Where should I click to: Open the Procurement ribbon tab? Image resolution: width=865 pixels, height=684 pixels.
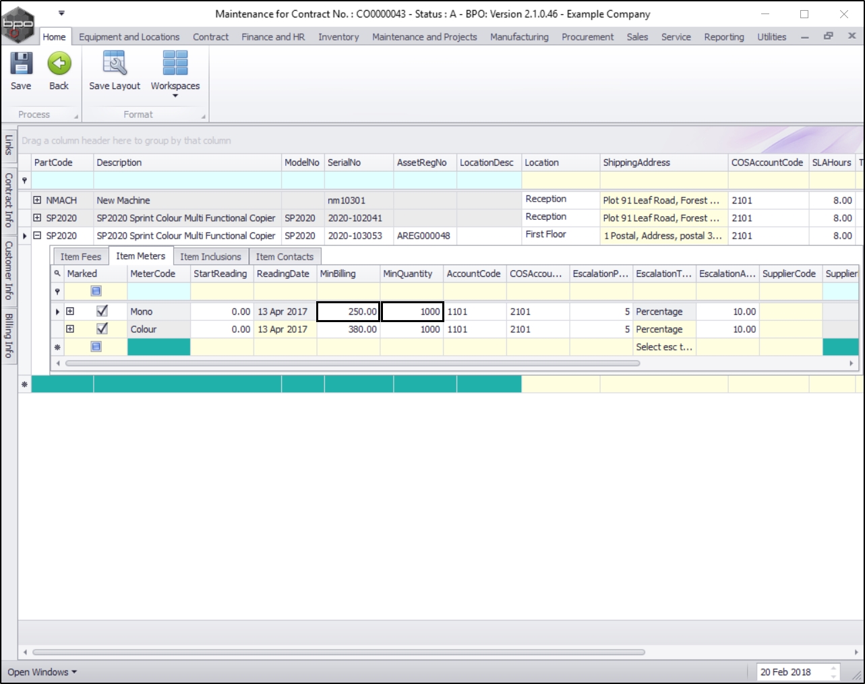588,37
